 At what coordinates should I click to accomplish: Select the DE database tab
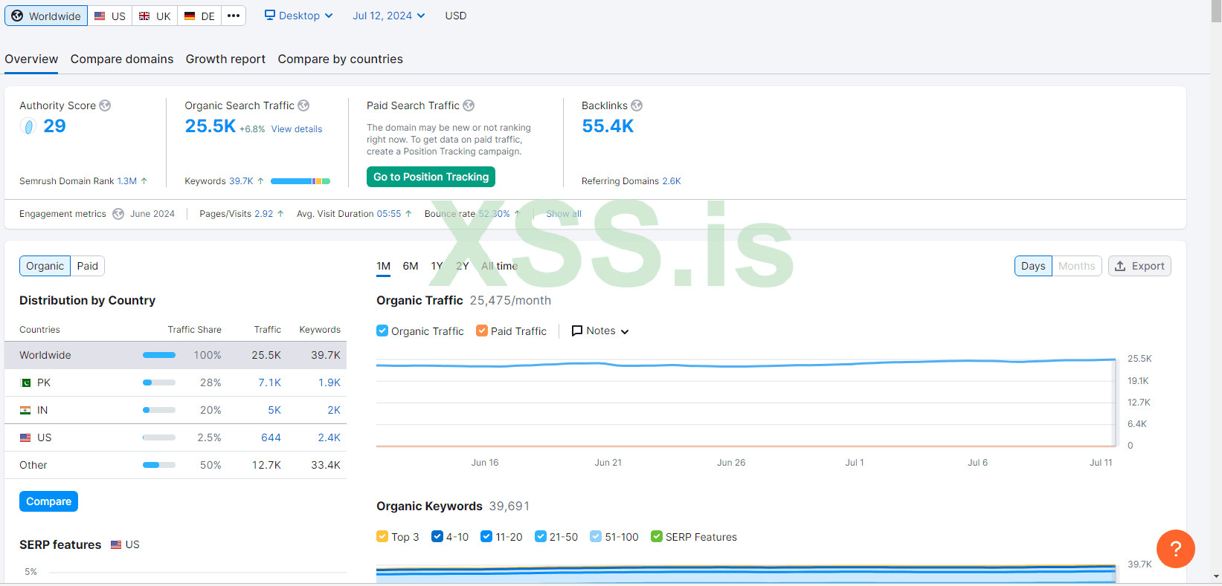point(199,16)
